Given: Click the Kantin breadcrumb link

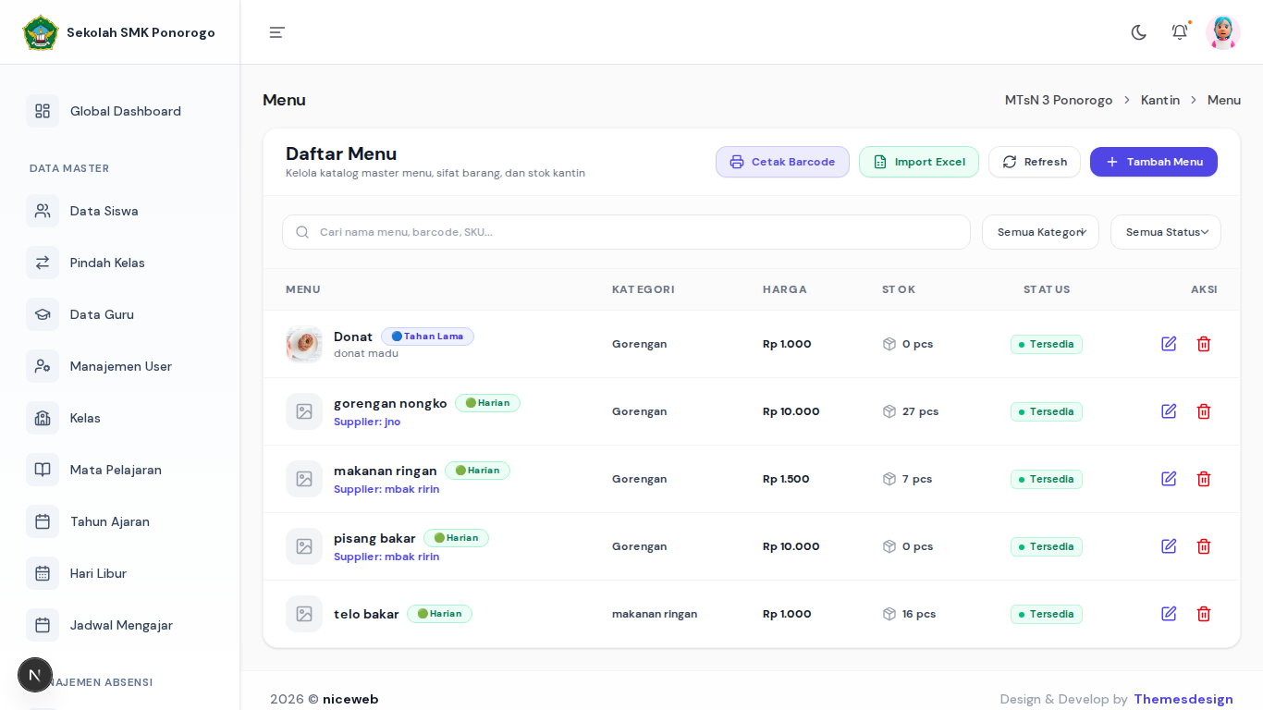Looking at the screenshot, I should pyautogui.click(x=1160, y=100).
